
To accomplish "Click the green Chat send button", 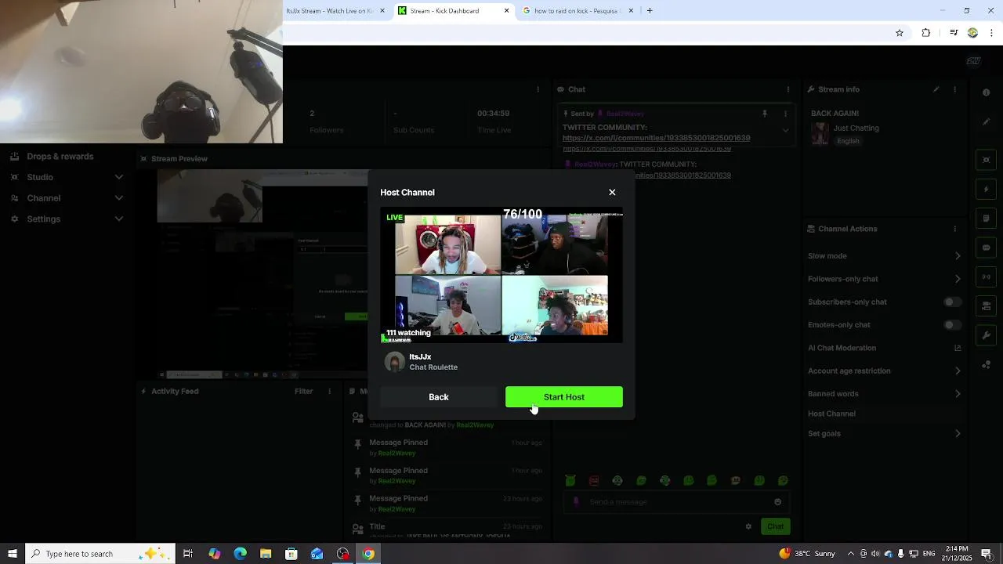I will coord(775,526).
